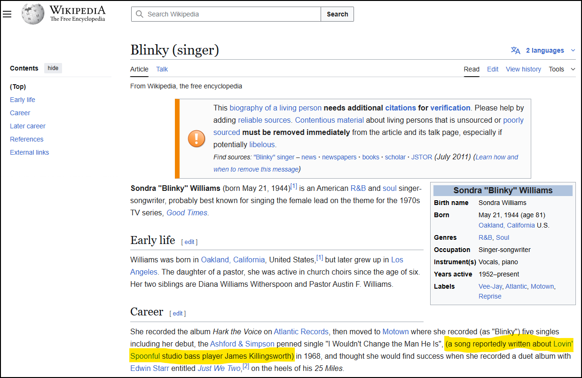Image resolution: width=582 pixels, height=378 pixels.
Task: Focus the Search Wikipedia field
Action: 226,14
